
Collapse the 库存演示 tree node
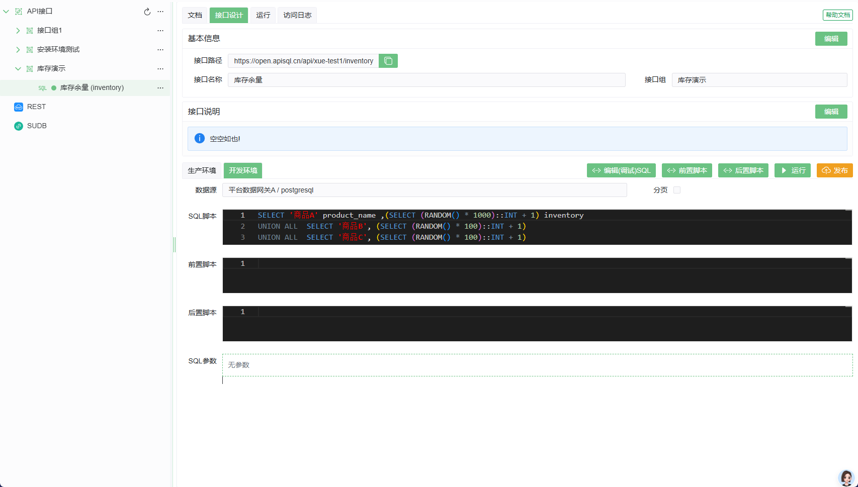[18, 69]
